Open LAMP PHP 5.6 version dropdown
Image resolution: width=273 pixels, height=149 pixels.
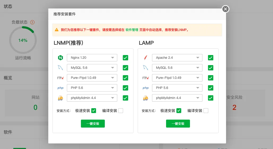(x=177, y=88)
